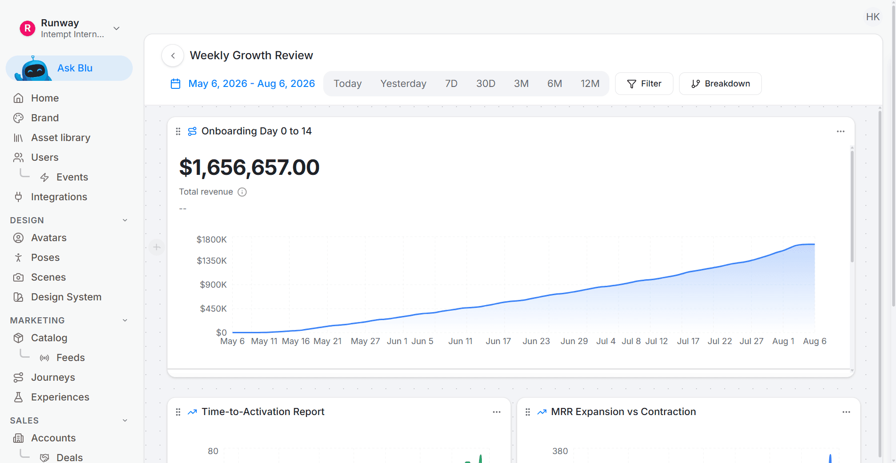Click the Feeds broadcast icon

coord(45,358)
